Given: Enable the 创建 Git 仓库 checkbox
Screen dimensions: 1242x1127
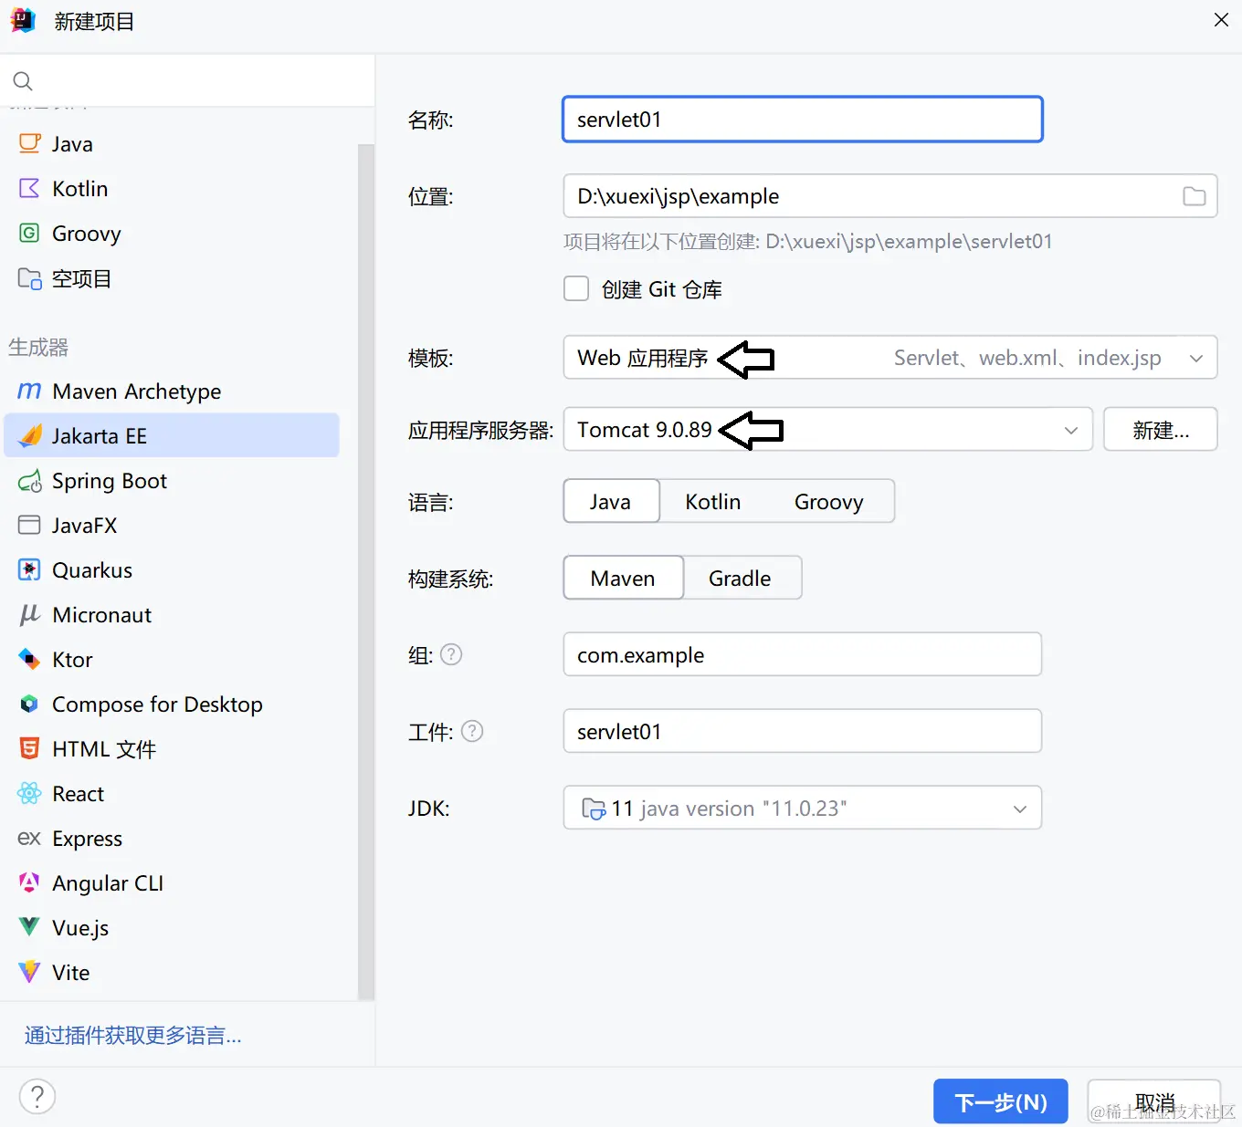Looking at the screenshot, I should tap(575, 288).
